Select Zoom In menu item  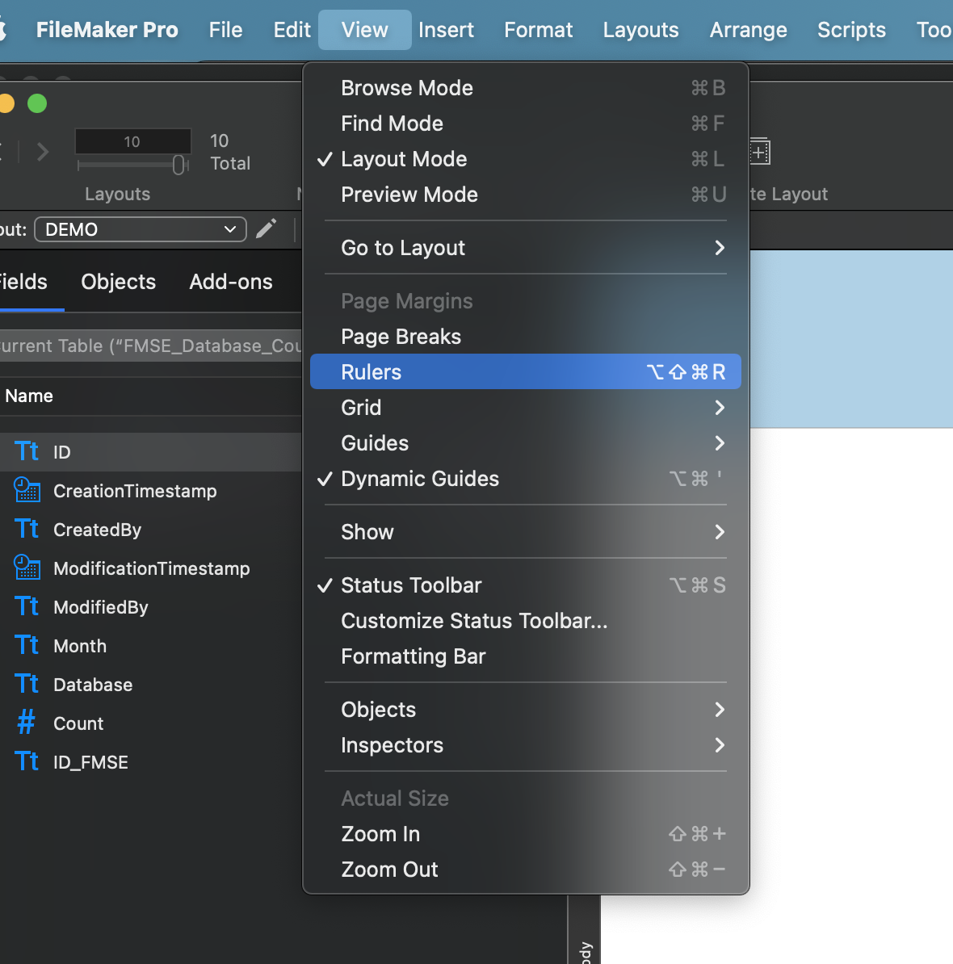tap(526, 834)
